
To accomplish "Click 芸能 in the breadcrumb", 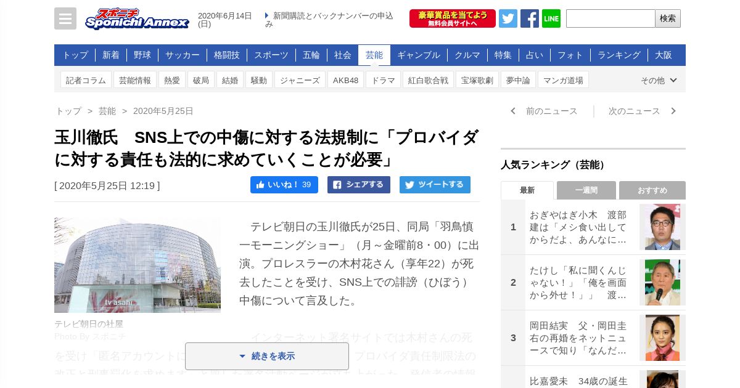I will point(107,111).
